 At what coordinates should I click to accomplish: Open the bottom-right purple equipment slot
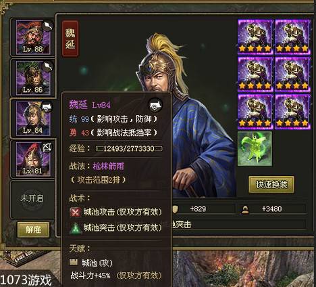(x=292, y=112)
